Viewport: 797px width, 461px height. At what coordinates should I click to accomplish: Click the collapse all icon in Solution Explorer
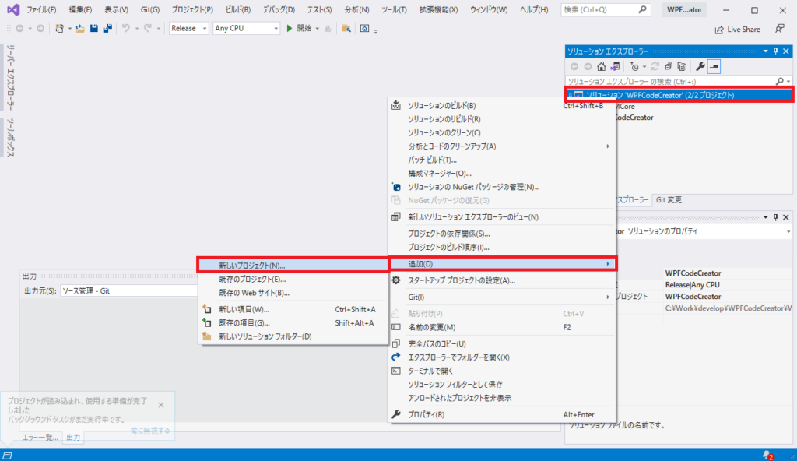coord(669,67)
